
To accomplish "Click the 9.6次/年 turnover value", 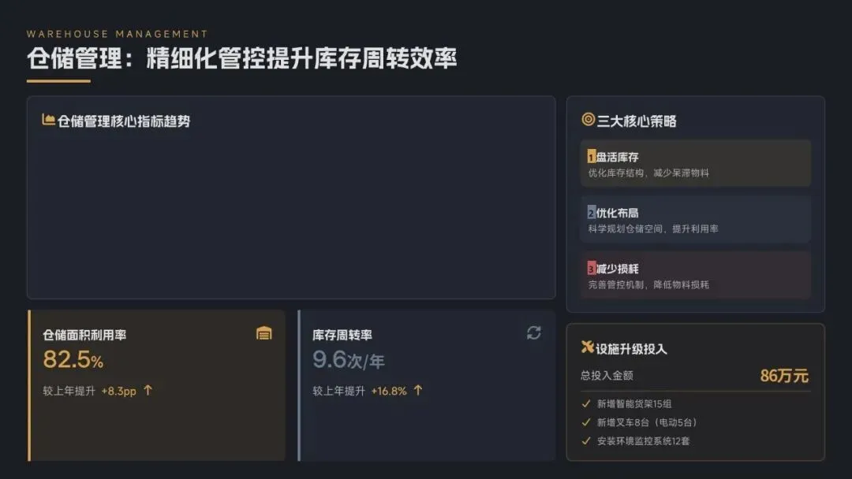I will [348, 360].
